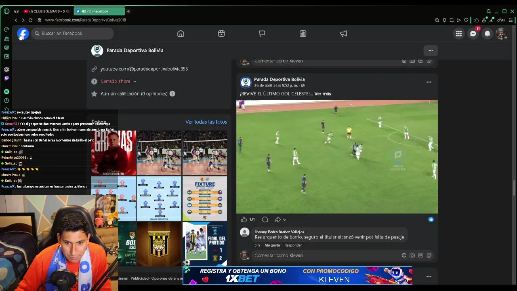Open options for the bottom cut-off post
The image size is (517, 291).
coord(429,277)
